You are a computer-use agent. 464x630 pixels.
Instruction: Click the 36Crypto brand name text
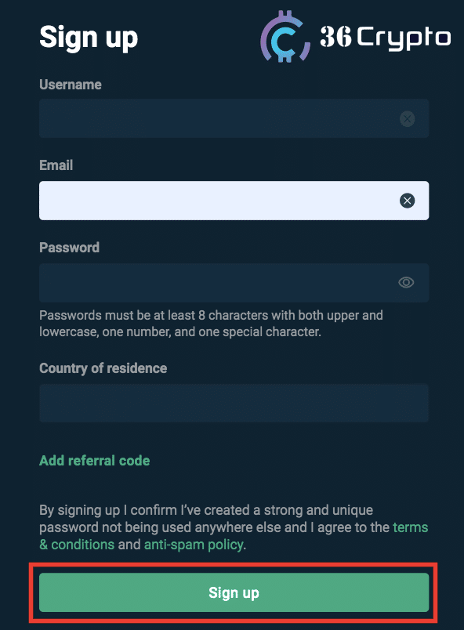385,38
